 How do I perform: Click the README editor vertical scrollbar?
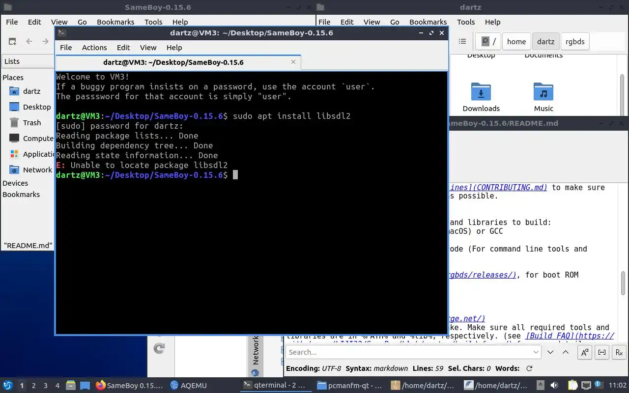[x=623, y=283]
